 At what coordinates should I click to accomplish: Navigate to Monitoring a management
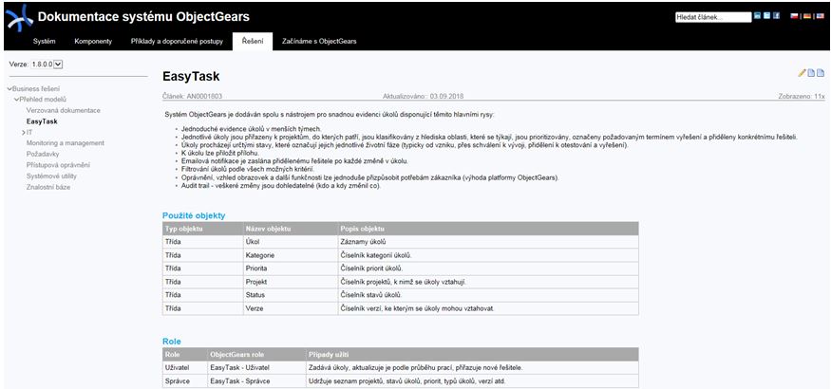tap(65, 143)
